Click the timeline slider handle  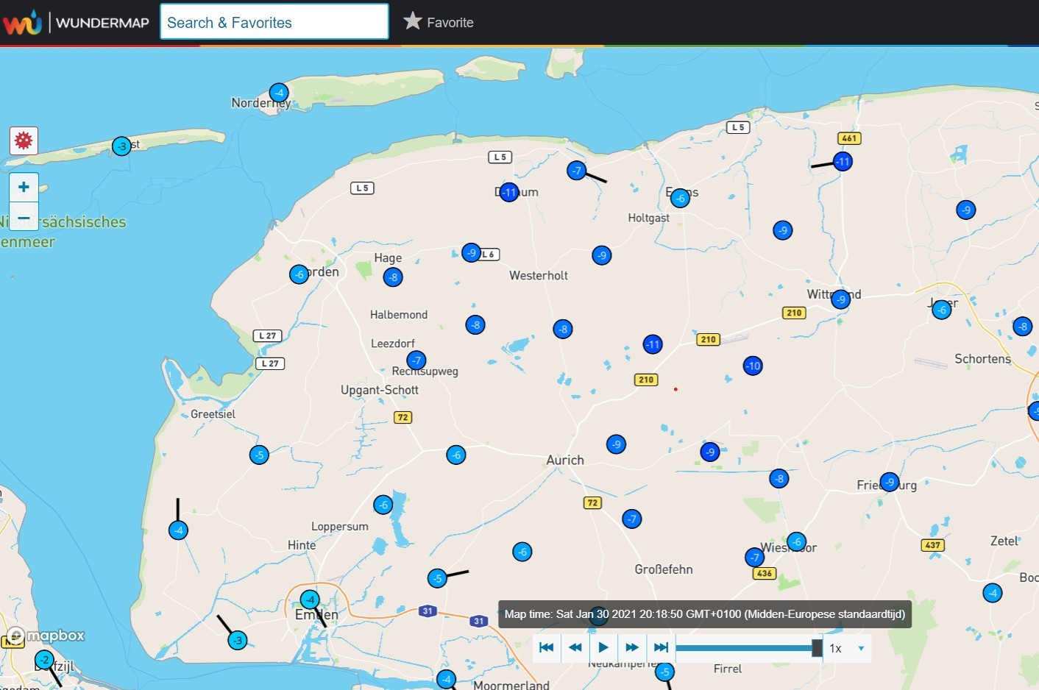[817, 648]
